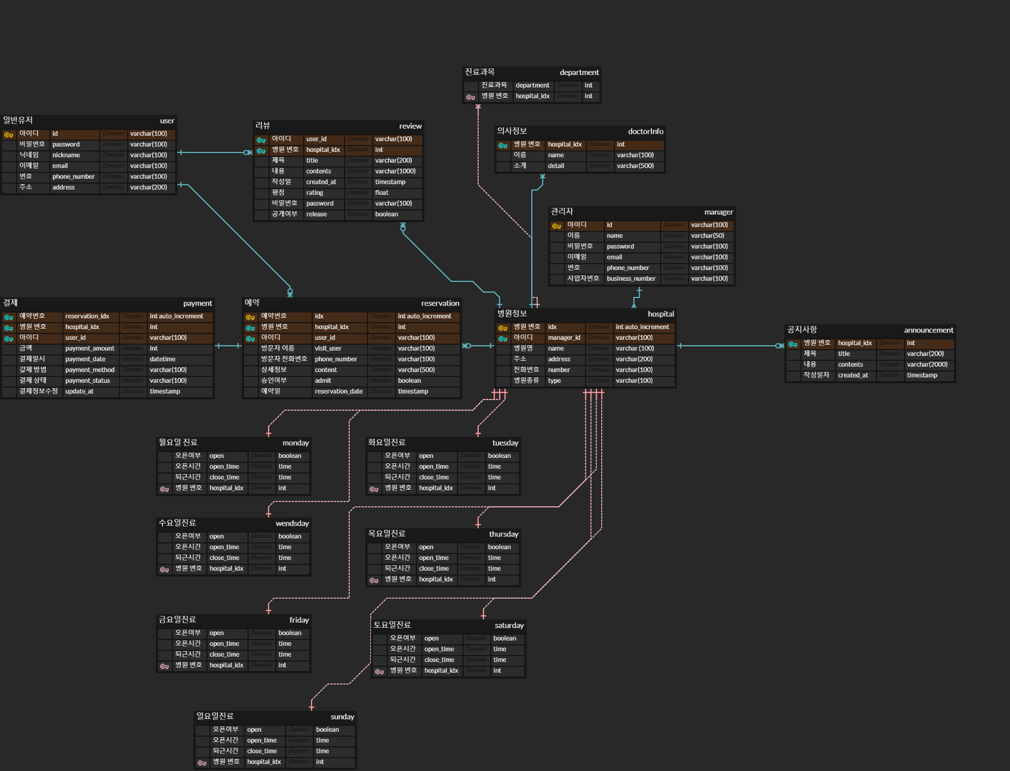The height and width of the screenshot is (771, 1010).
Task: Click the foreign key icon in sunday table
Action: click(202, 762)
